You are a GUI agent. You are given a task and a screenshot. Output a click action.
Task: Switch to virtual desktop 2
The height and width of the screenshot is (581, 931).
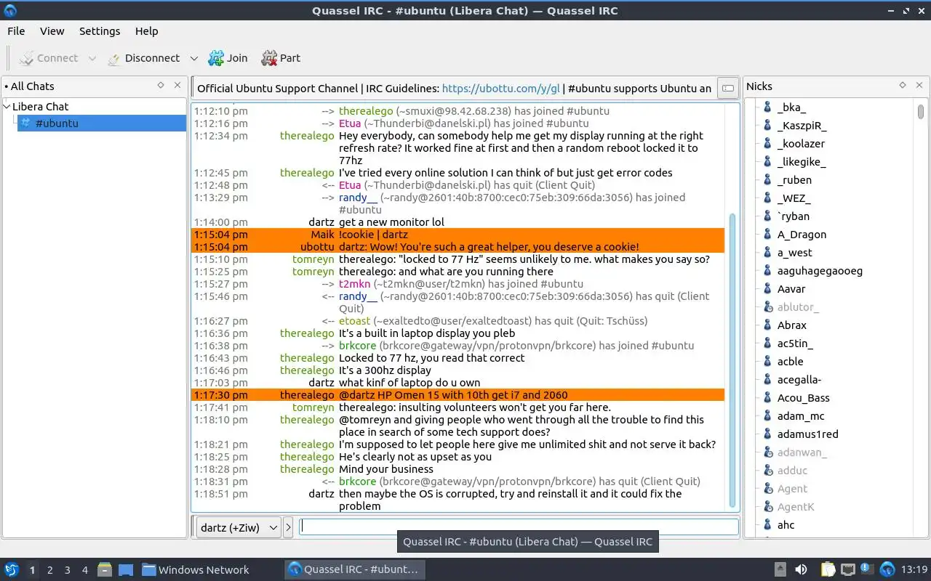point(49,570)
